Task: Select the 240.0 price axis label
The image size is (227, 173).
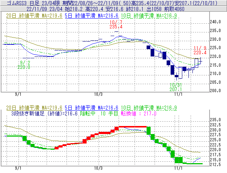Action: pyautogui.click(x=215, y=22)
